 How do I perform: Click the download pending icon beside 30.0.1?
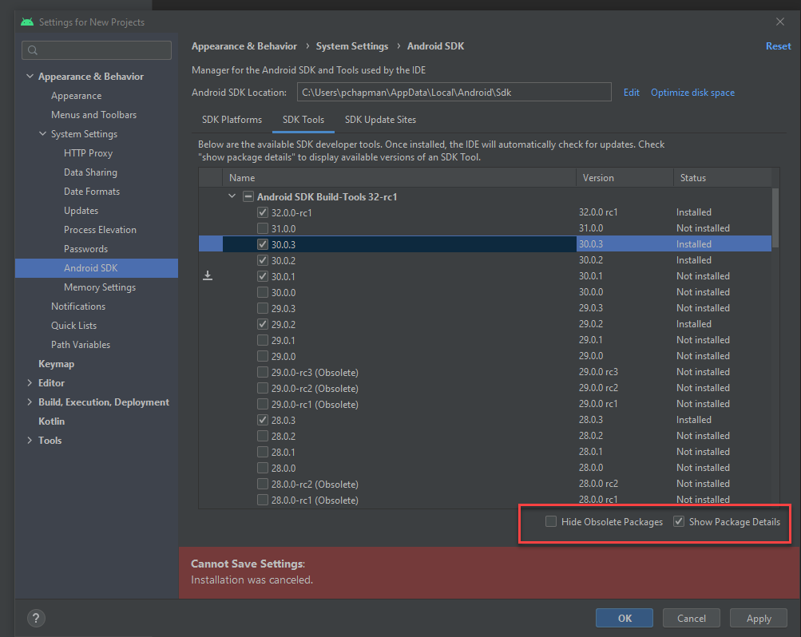[x=208, y=275]
